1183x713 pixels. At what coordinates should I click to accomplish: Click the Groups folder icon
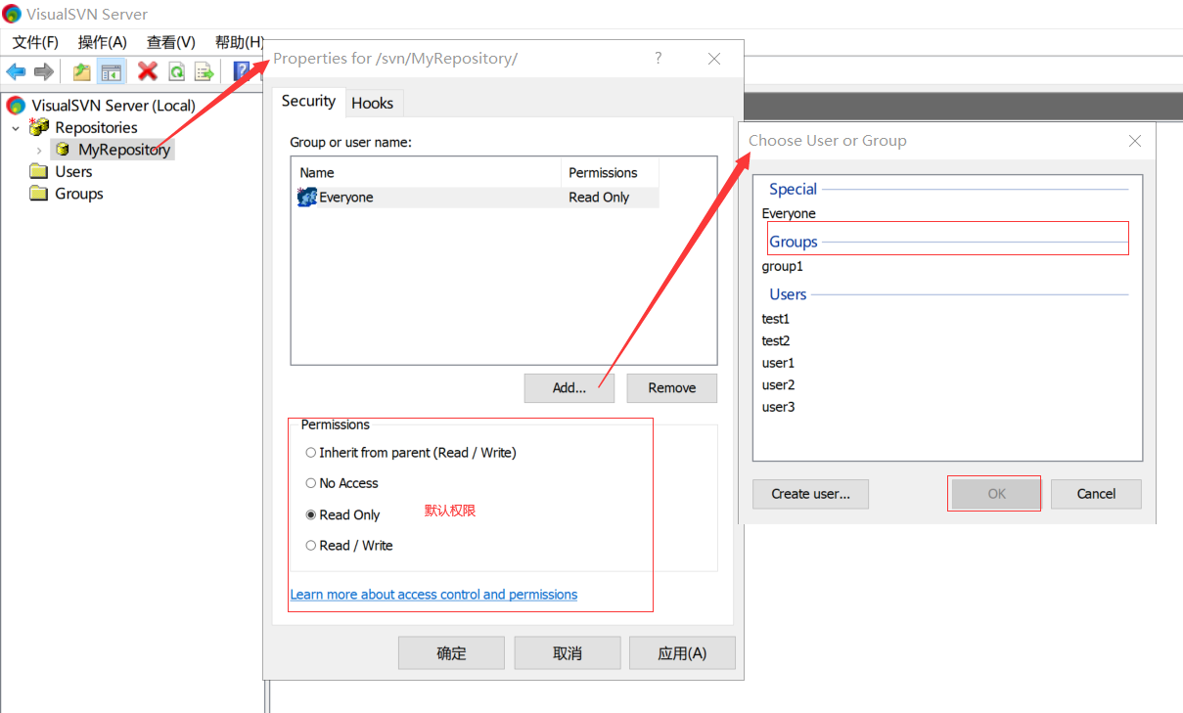[39, 194]
